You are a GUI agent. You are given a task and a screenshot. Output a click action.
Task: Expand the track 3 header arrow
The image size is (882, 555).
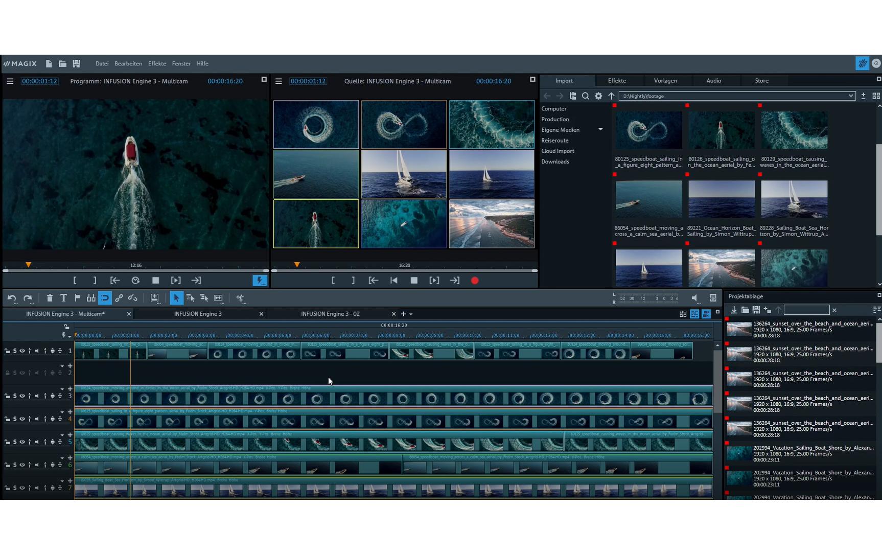coord(62,389)
